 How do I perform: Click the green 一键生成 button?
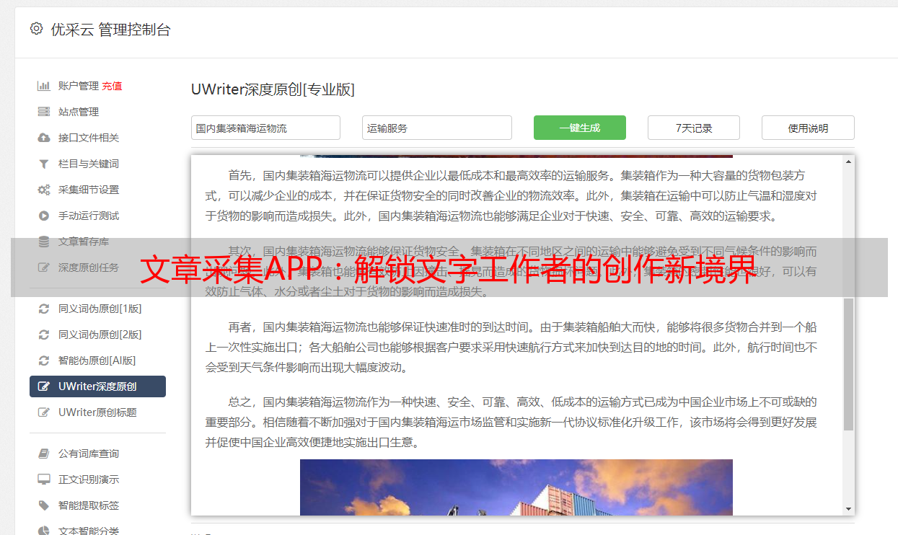click(580, 128)
